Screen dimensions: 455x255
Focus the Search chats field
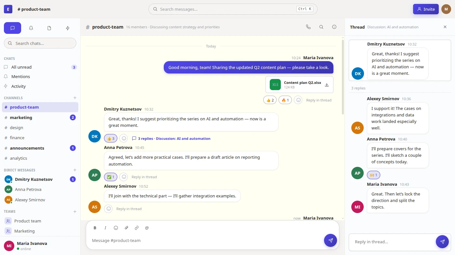[x=40, y=43]
